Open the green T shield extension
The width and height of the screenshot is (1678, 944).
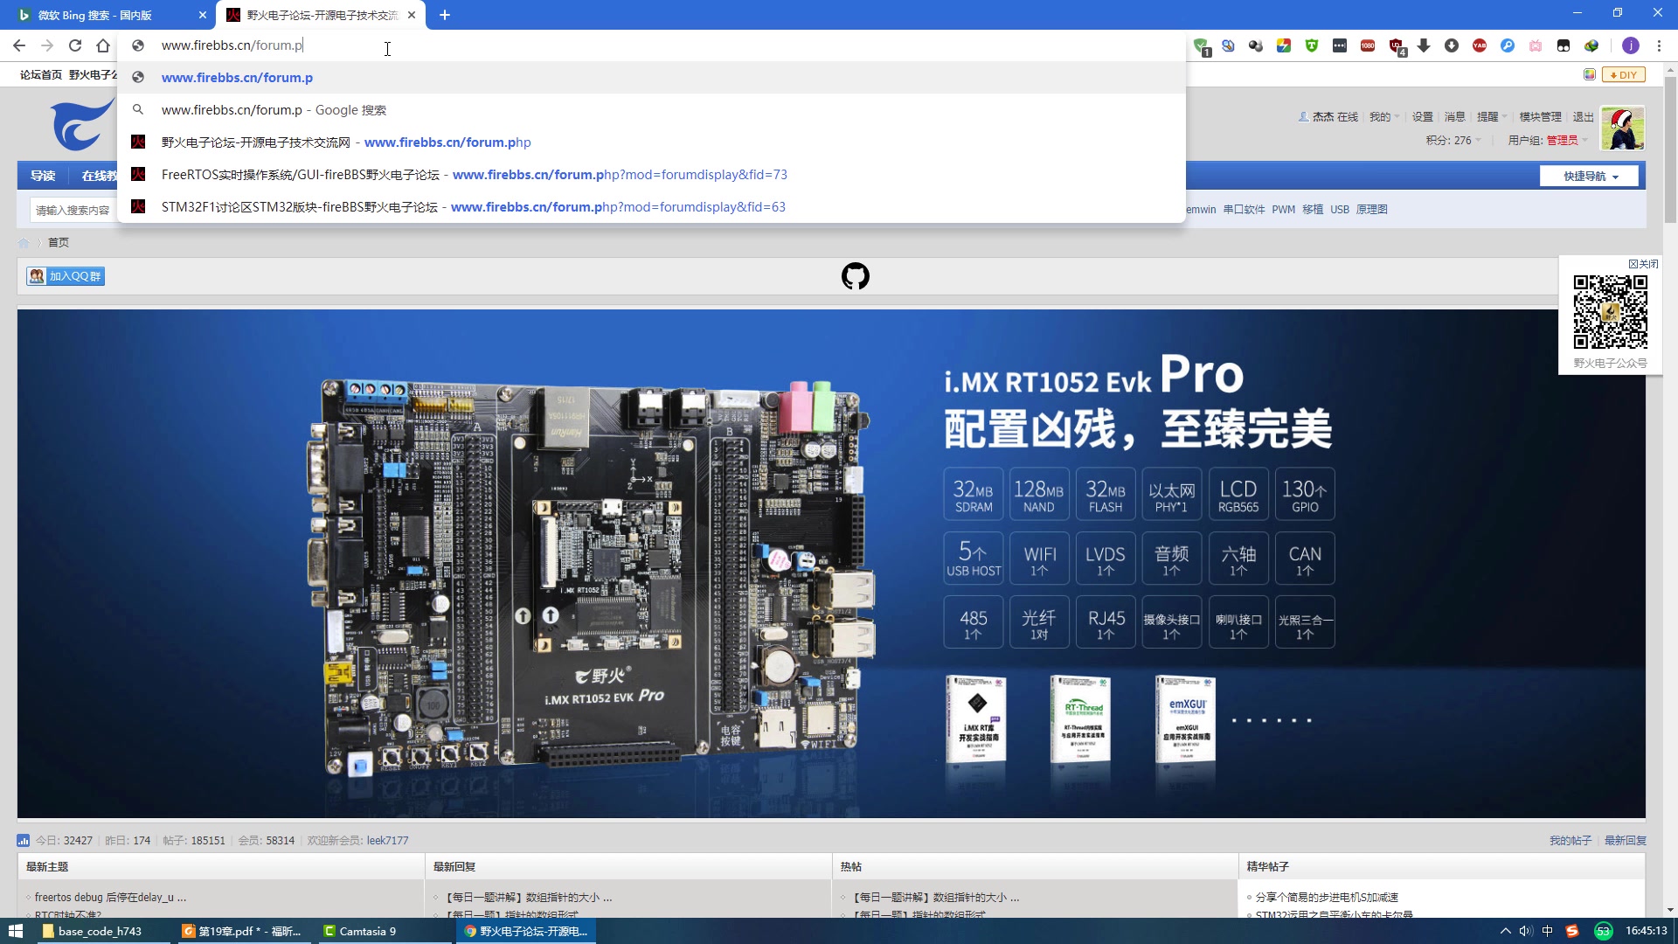(x=1312, y=45)
